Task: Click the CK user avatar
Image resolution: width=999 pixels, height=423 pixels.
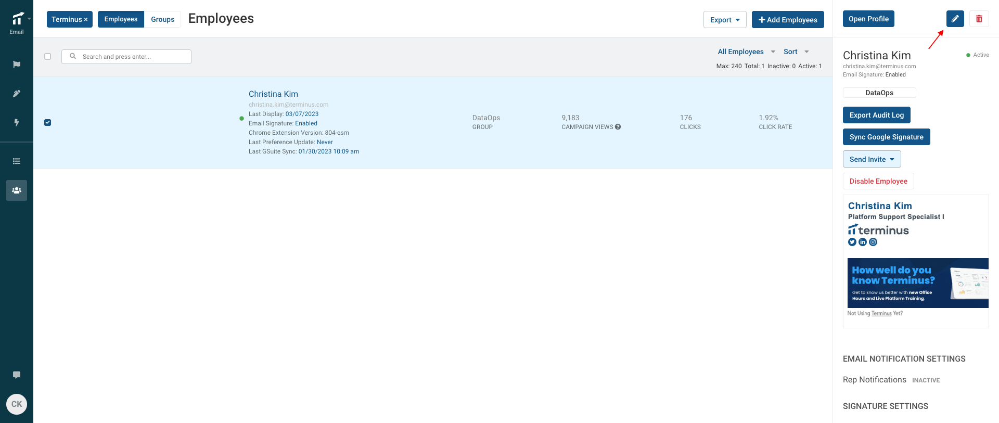Action: point(17,404)
